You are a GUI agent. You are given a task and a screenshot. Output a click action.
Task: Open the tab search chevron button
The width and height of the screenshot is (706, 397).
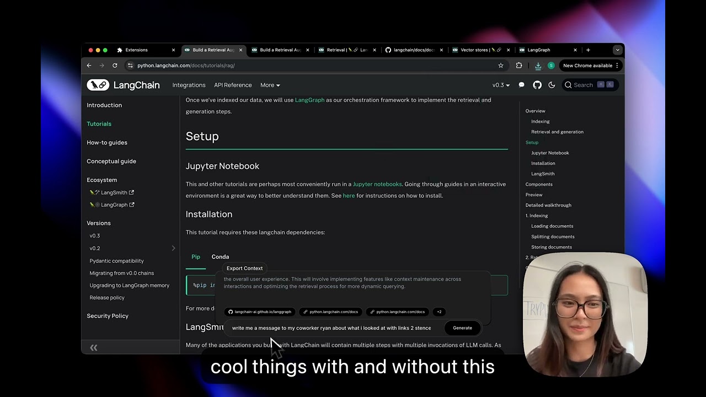(617, 50)
